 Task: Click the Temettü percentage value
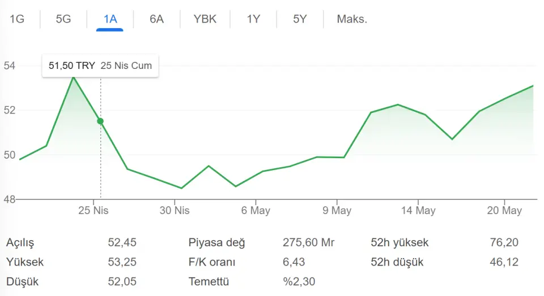299,281
